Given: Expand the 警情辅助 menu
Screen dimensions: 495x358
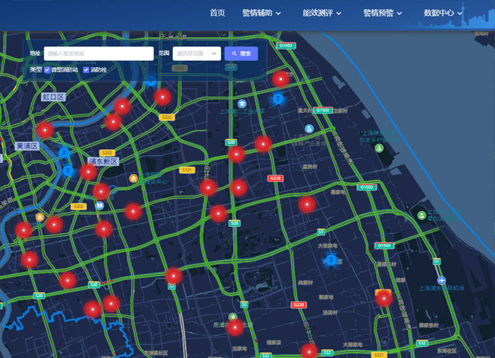Looking at the screenshot, I should [261, 13].
